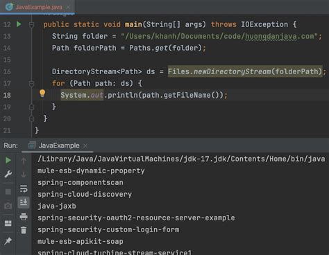329x255 pixels.
Task: Click spring-cloud-discovery output line
Action: click(x=85, y=194)
